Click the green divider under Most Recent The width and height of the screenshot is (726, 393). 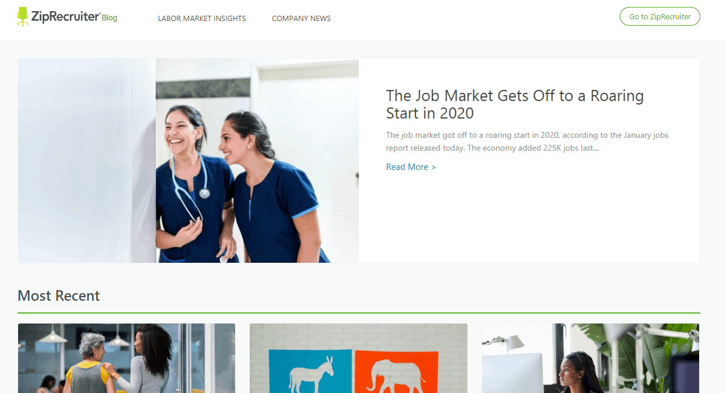[359, 313]
